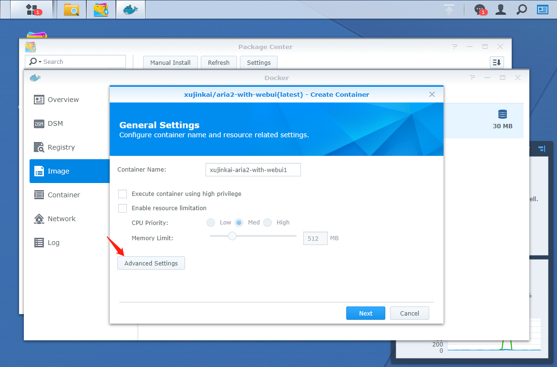Enable execute container using high privilege
The height and width of the screenshot is (367, 557).
[123, 194]
